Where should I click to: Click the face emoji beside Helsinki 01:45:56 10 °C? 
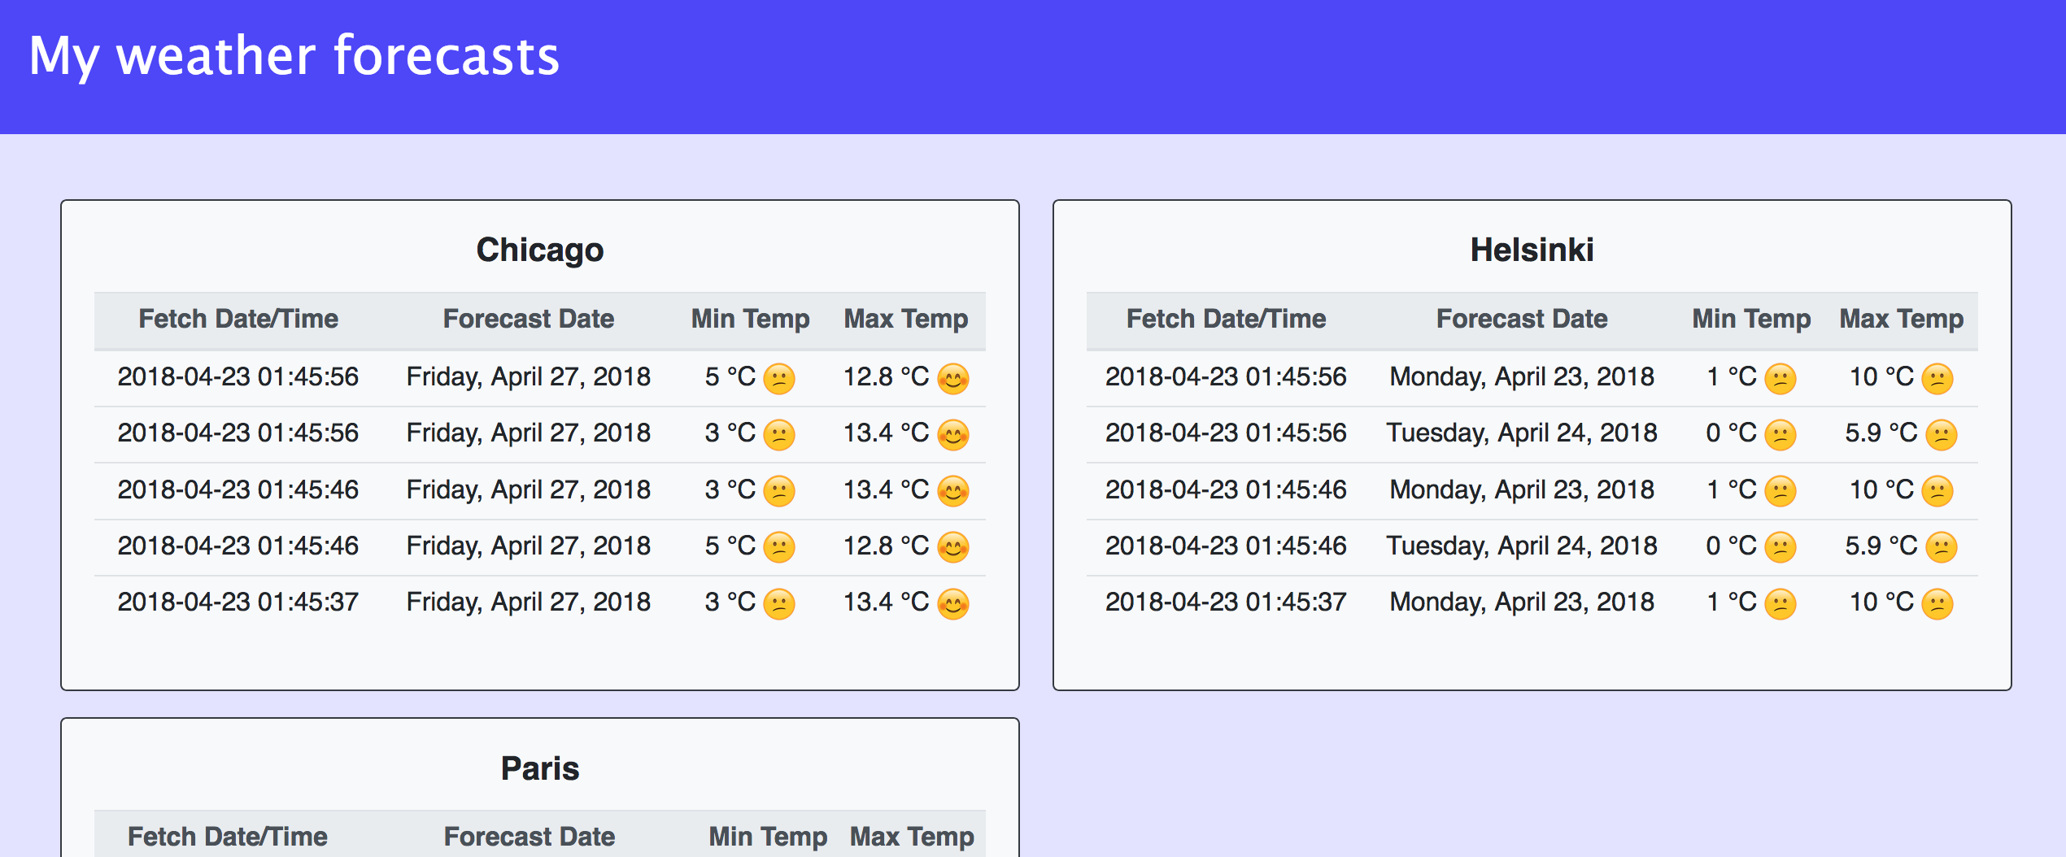pyautogui.click(x=1937, y=379)
